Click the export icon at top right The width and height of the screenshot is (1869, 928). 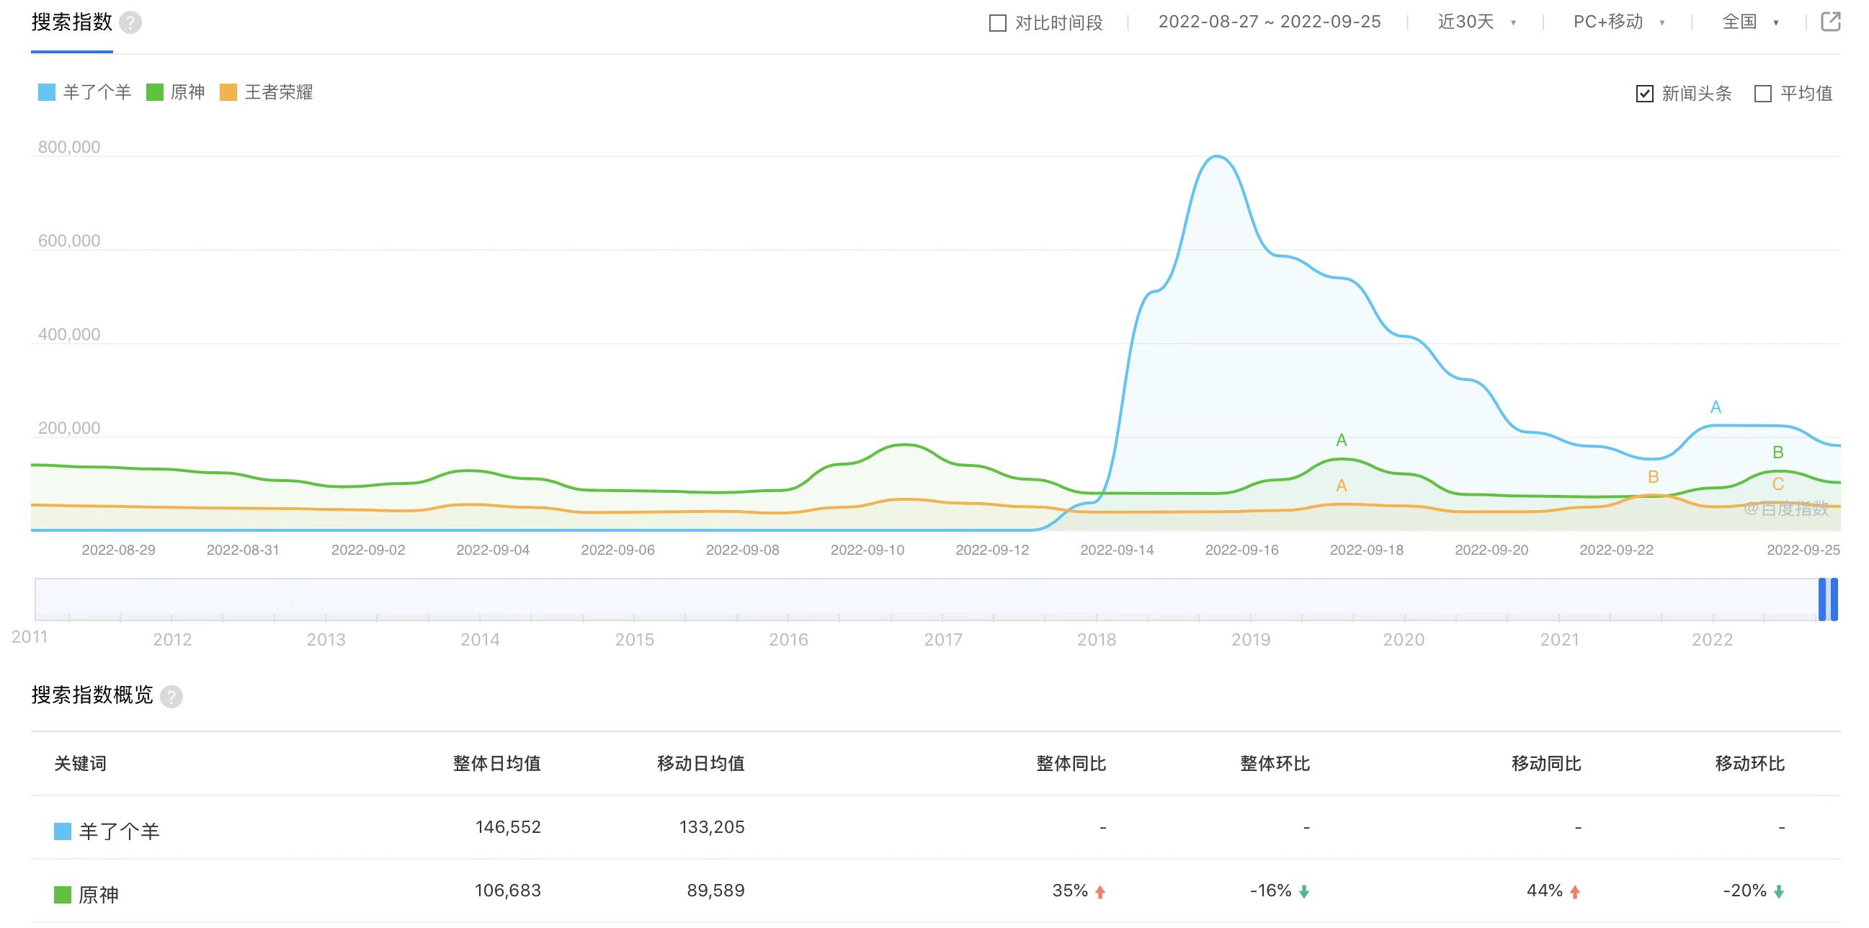(1831, 22)
